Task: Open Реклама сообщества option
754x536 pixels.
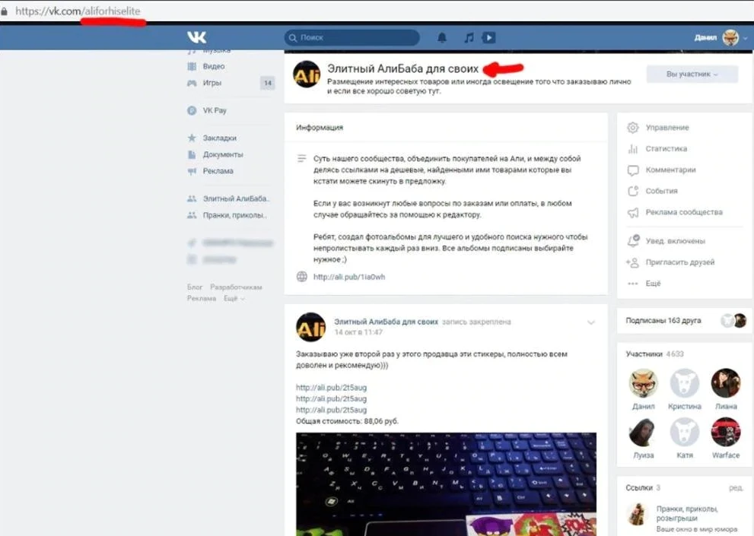Action: [x=684, y=212]
